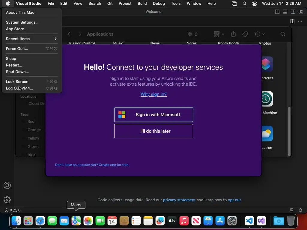Click Finder search magnifier
Image resolution: width=307 pixels, height=230 pixels.
[283, 34]
